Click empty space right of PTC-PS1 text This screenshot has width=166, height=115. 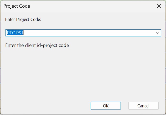[x=79, y=33]
